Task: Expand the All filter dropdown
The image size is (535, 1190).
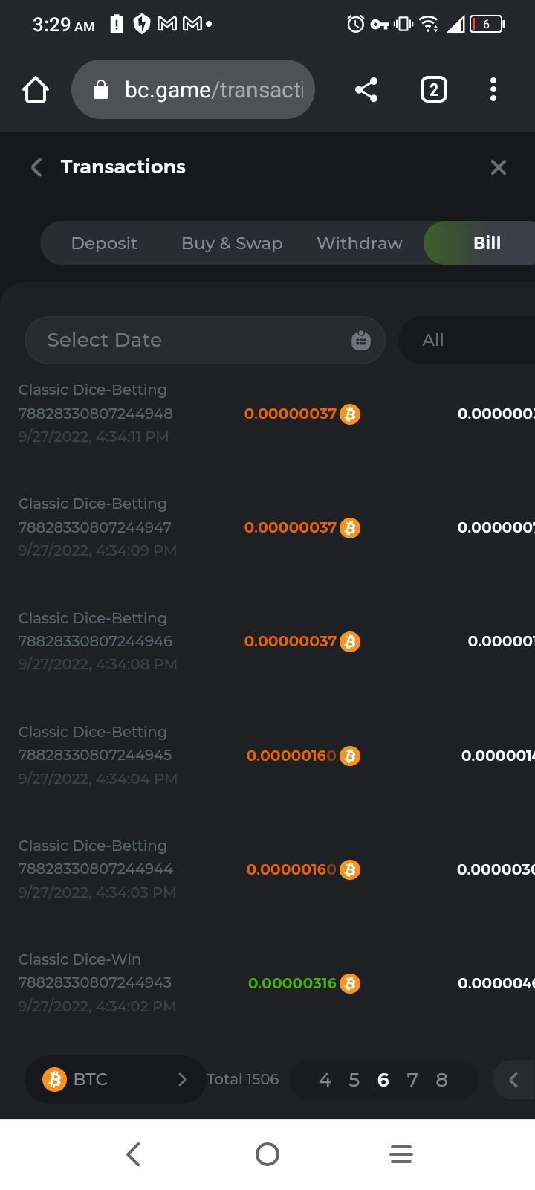Action: pos(464,340)
